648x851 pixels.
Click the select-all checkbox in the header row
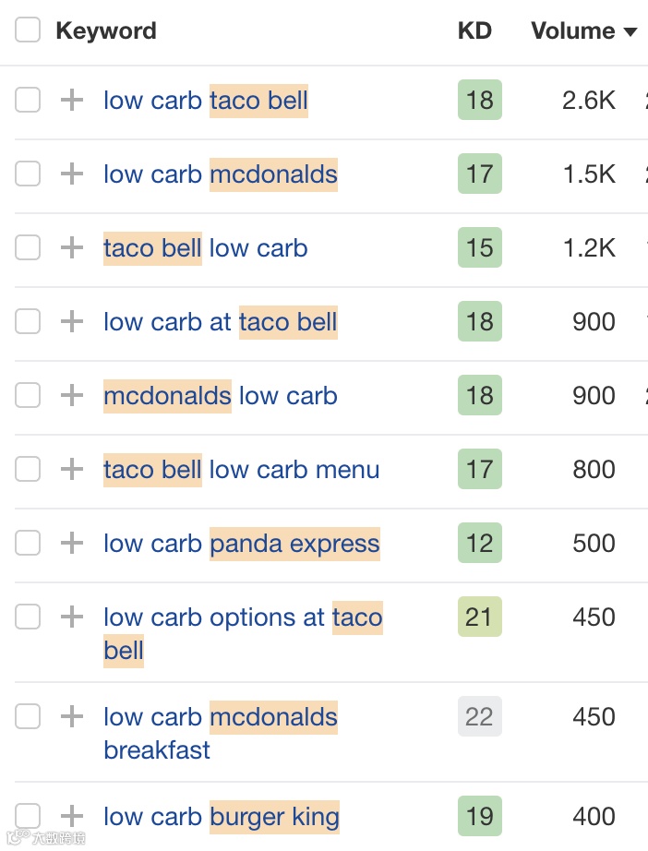[x=28, y=30]
